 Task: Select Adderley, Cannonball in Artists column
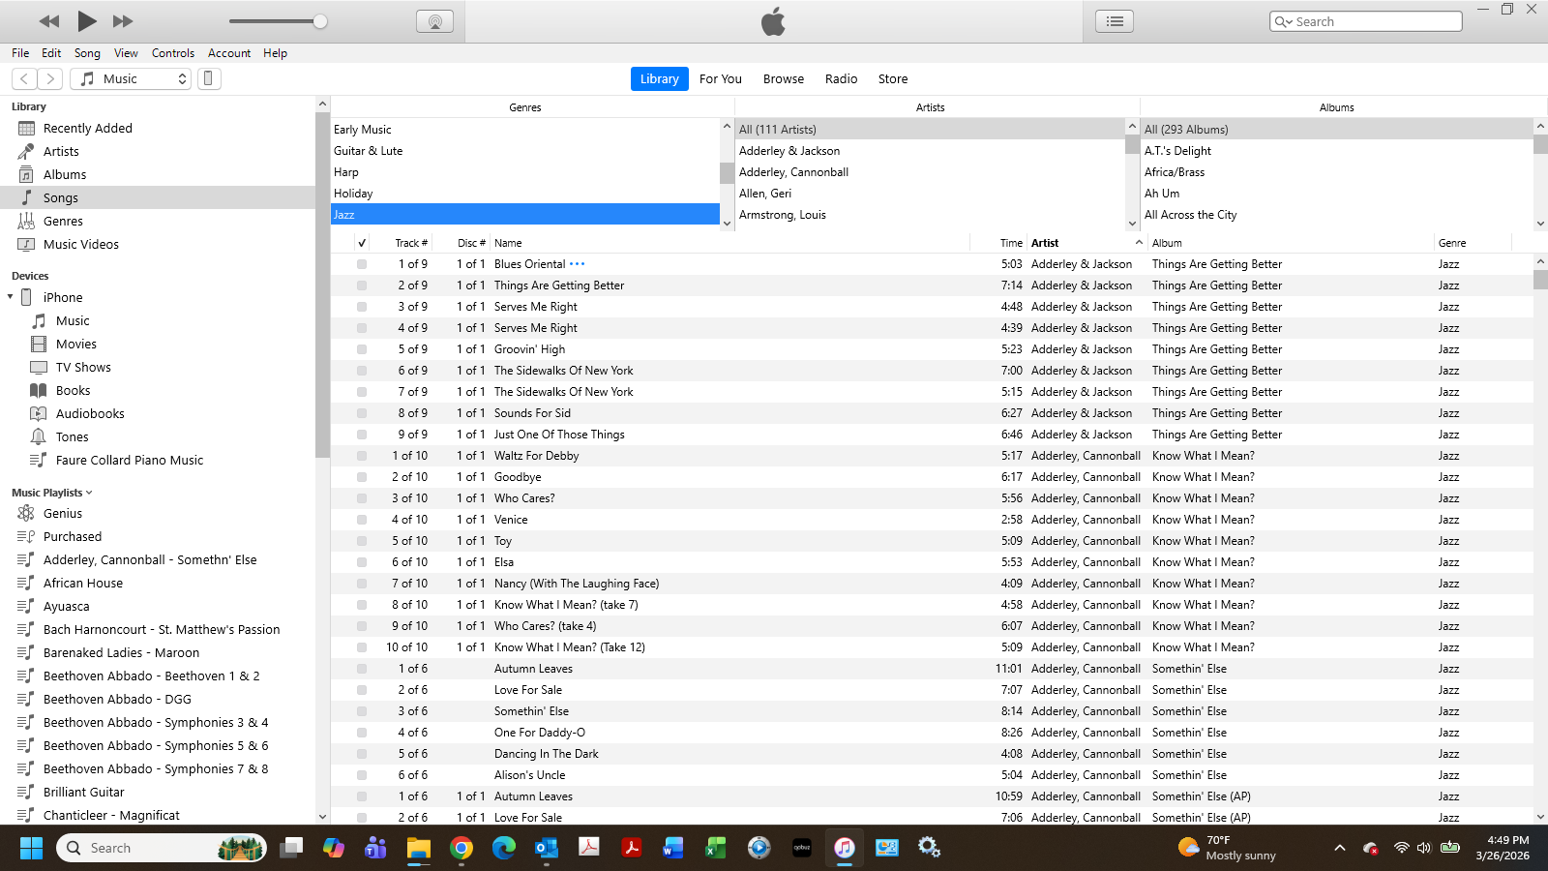pos(793,172)
